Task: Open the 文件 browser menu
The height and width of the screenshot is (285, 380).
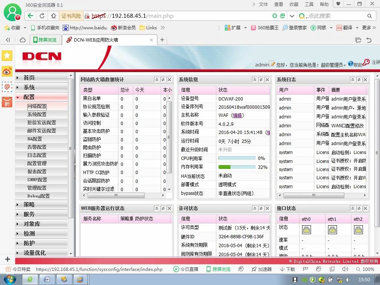Action: (x=263, y=4)
